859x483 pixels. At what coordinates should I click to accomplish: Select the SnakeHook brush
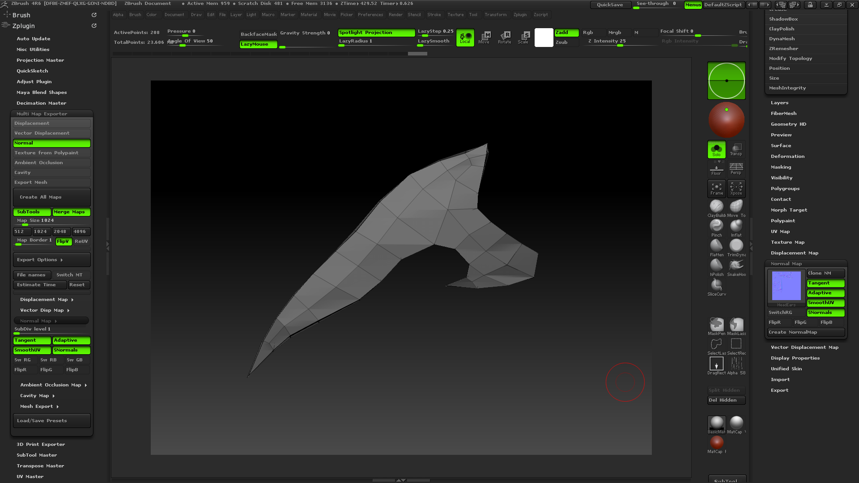[x=736, y=267]
